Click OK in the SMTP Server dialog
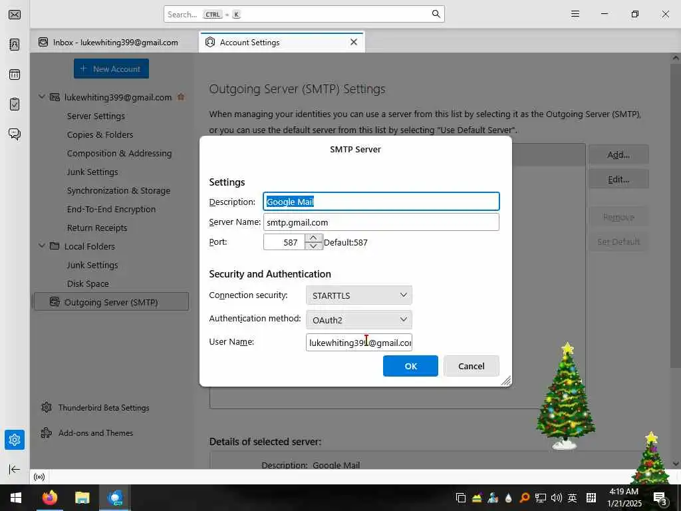 coord(410,366)
